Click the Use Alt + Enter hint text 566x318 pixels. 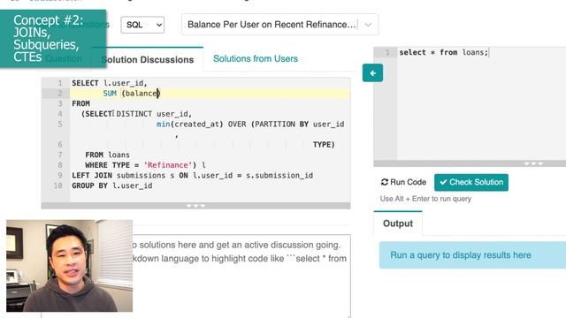tap(425, 199)
